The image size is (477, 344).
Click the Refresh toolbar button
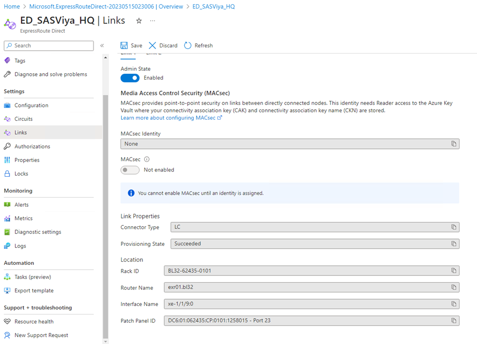click(198, 45)
